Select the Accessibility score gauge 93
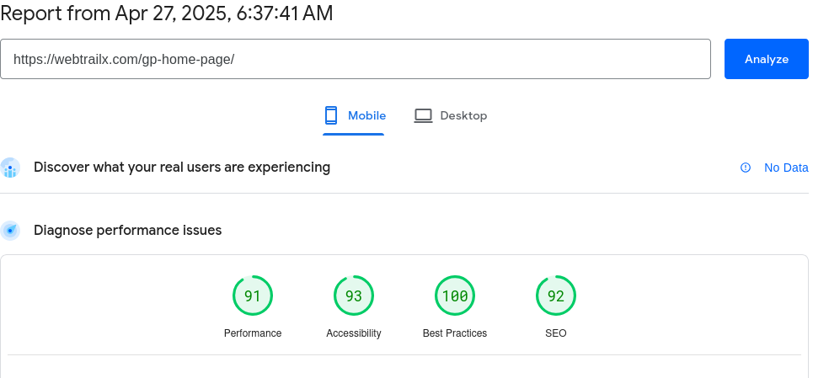829x378 pixels. (x=354, y=295)
